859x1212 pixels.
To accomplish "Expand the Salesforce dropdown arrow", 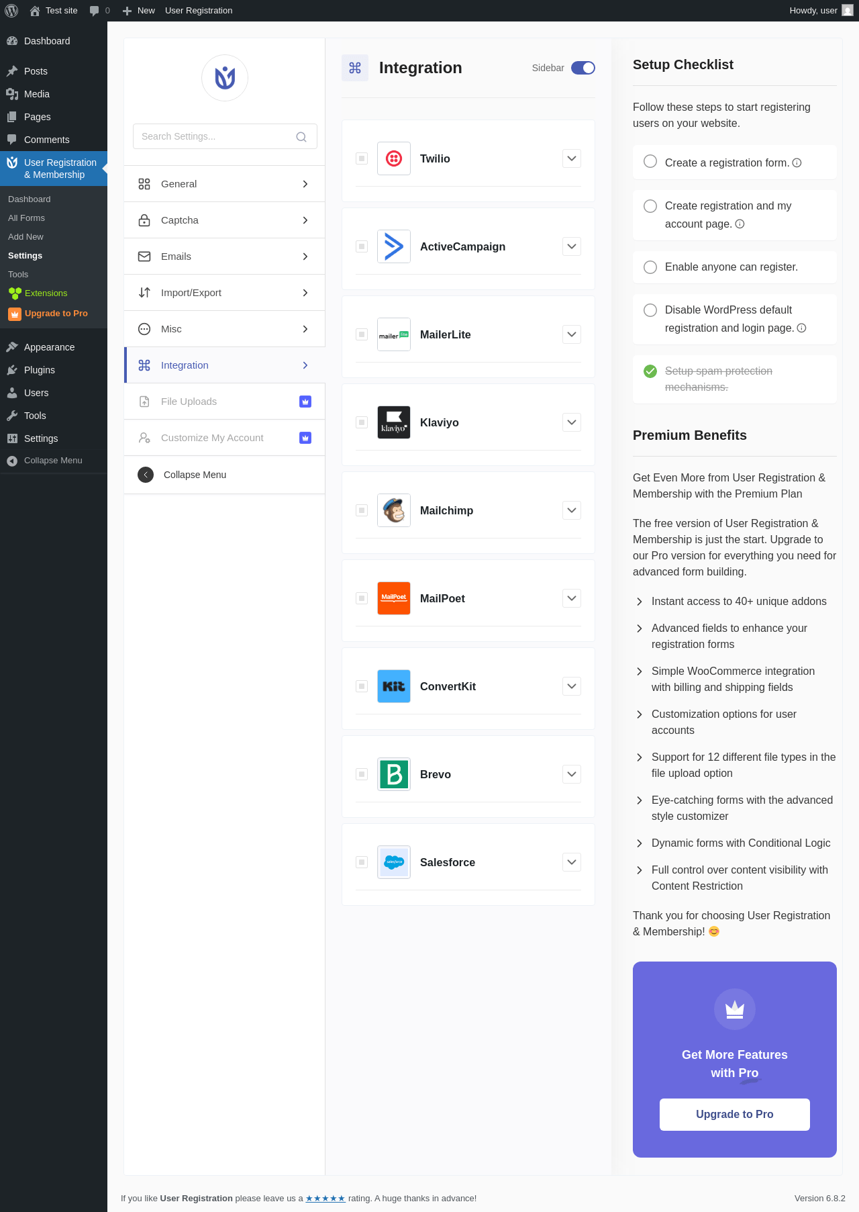I will (572, 862).
